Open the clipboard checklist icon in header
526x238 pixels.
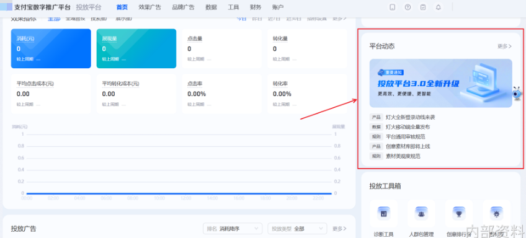pos(423,7)
